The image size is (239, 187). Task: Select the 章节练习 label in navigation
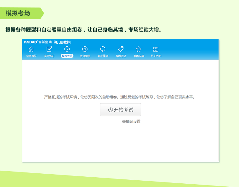tap(49, 56)
